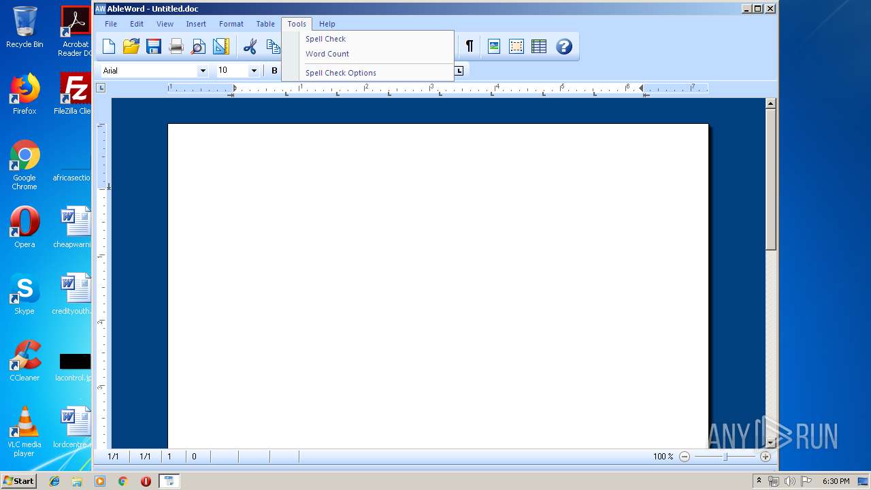Open the File menu
871x490 pixels.
pyautogui.click(x=111, y=24)
